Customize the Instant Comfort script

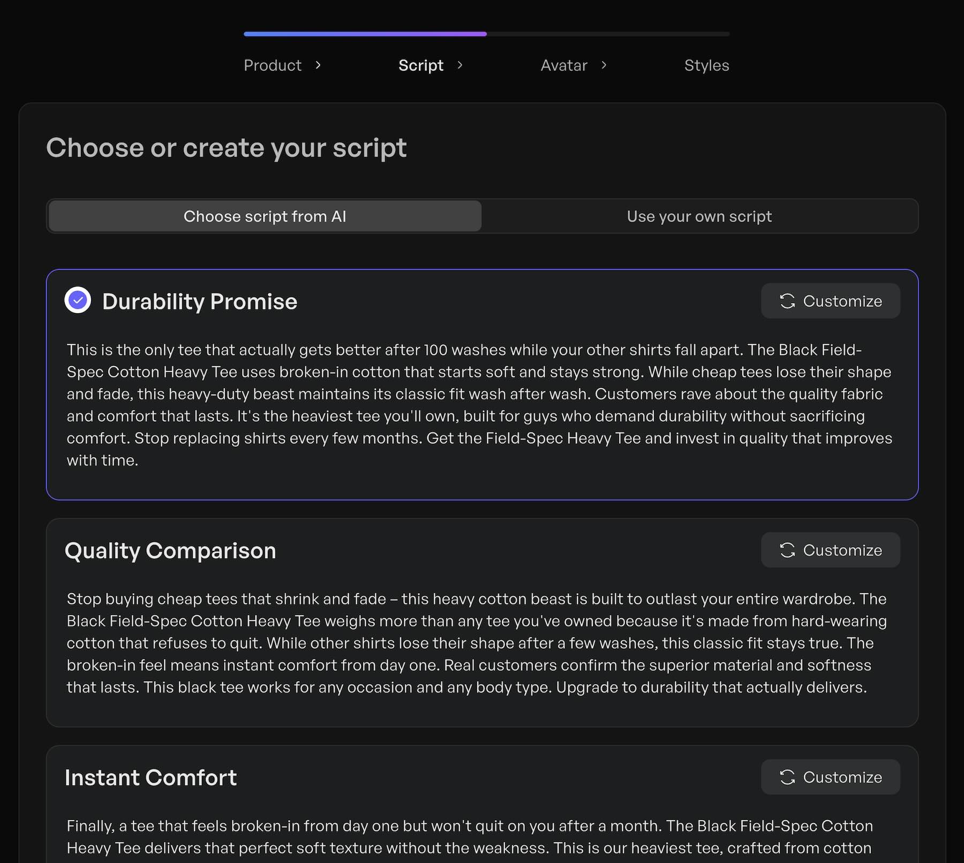(x=830, y=777)
